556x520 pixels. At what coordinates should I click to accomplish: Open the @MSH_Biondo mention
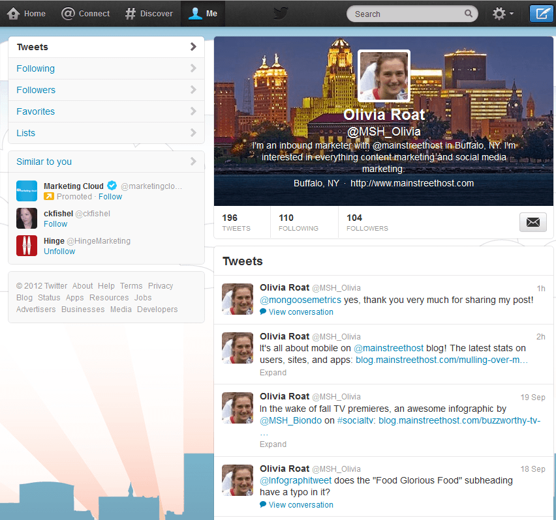[291, 420]
